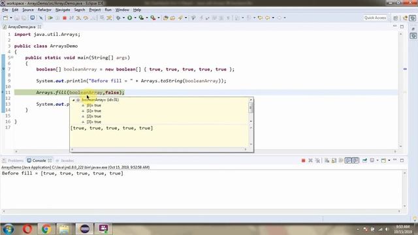Screen dimensions: 418x235
Task: Open the External Tools dropdown arrow
Action: [159, 18]
